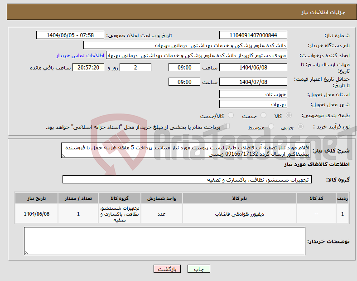Screen dimensions: 357x281
Task: Click the resize handle of the description box
Action: tap(63, 156)
